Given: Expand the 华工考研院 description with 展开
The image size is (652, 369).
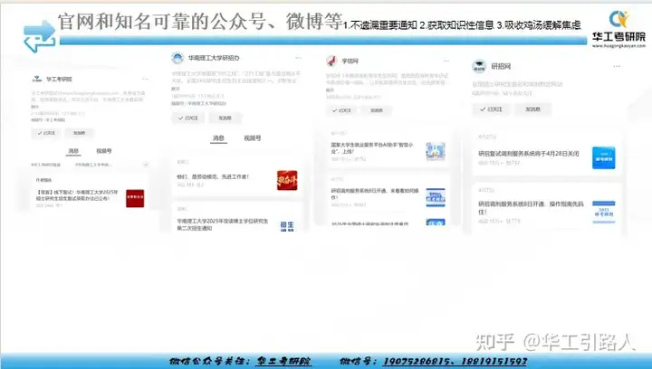Looking at the screenshot, I should click(x=34, y=107).
